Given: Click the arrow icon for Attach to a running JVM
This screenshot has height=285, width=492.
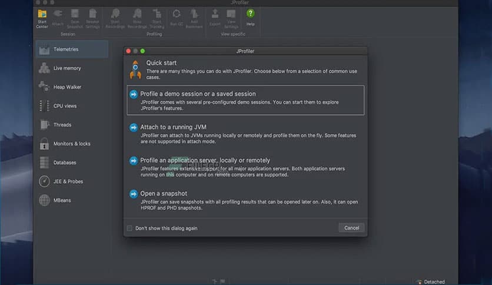Looking at the screenshot, I should (134, 127).
